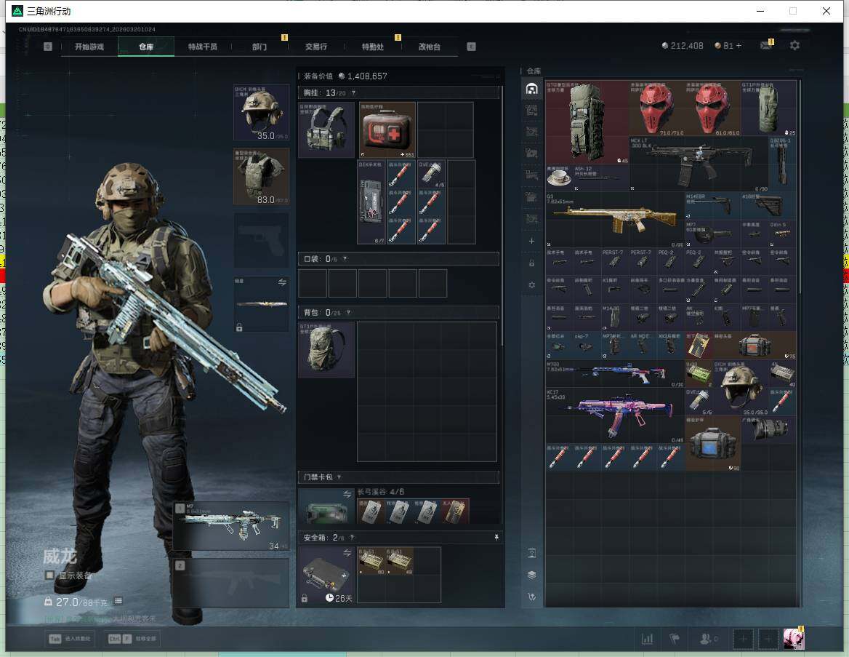
Task: Select the M7 rifle in slot 1
Action: (x=232, y=526)
